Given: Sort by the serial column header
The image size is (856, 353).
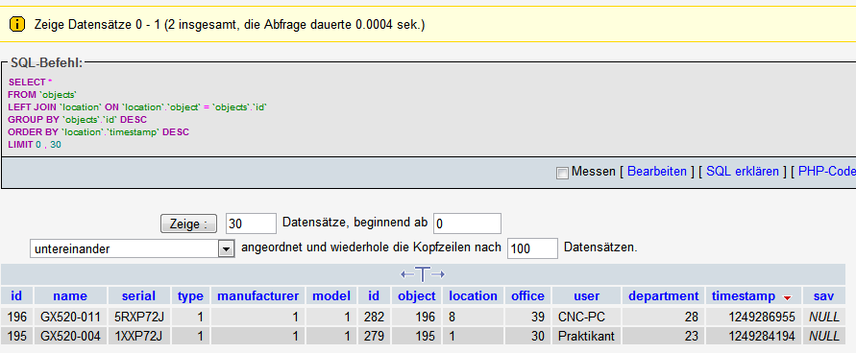Looking at the screenshot, I should [x=138, y=295].
